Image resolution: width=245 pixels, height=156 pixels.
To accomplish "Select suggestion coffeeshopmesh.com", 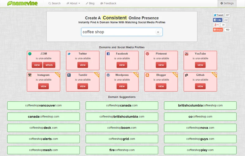I will tap(43, 150).
